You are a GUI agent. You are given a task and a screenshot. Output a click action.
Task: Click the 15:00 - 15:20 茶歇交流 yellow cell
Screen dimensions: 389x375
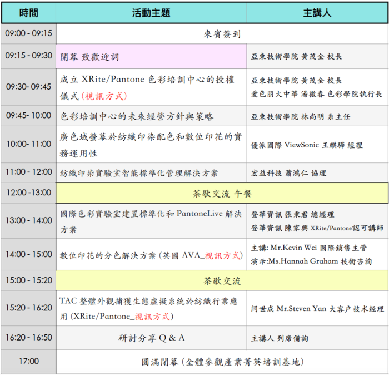(x=222, y=282)
